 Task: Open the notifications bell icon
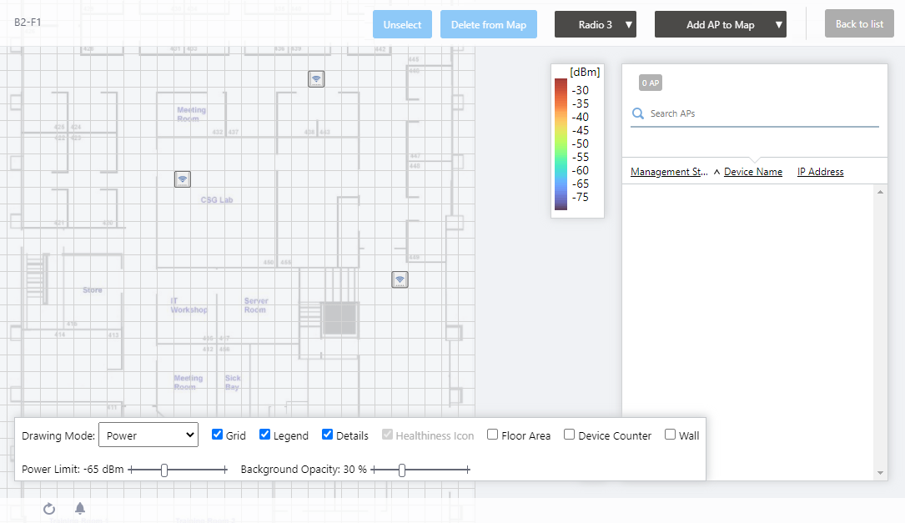80,508
